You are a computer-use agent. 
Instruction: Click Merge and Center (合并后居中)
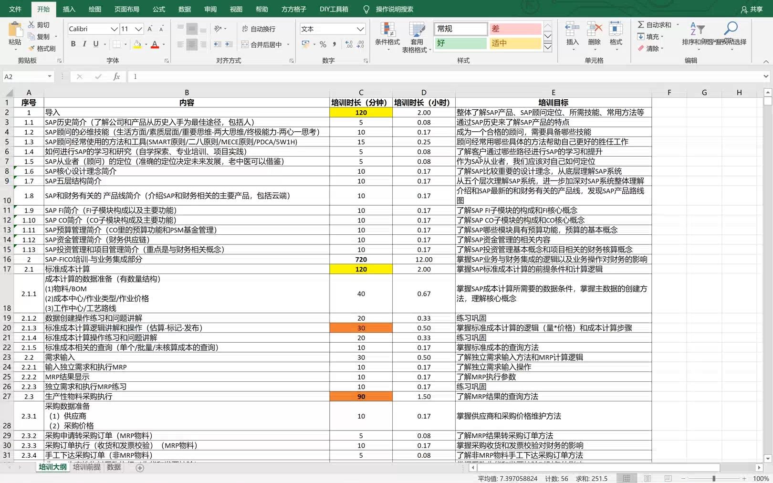(x=261, y=44)
